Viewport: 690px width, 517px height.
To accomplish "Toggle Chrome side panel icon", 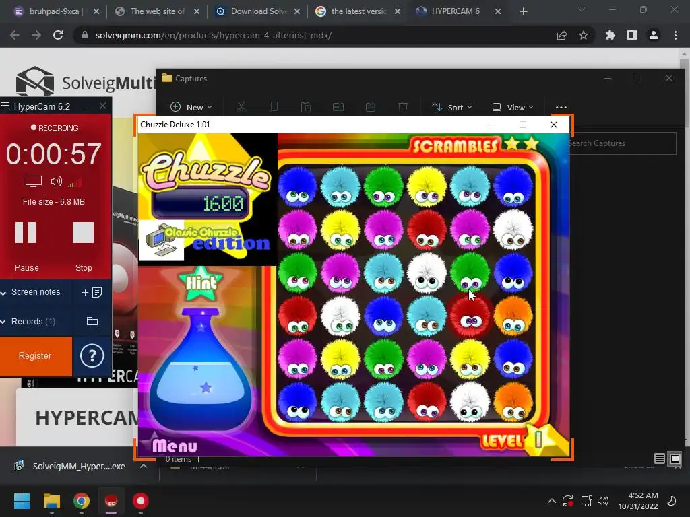I will [632, 35].
